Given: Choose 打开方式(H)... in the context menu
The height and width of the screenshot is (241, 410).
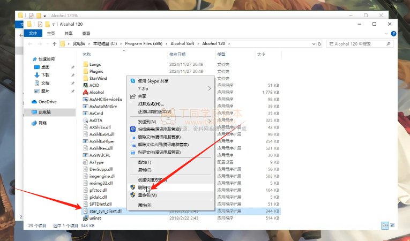Looking at the screenshot, I should (x=171, y=104).
